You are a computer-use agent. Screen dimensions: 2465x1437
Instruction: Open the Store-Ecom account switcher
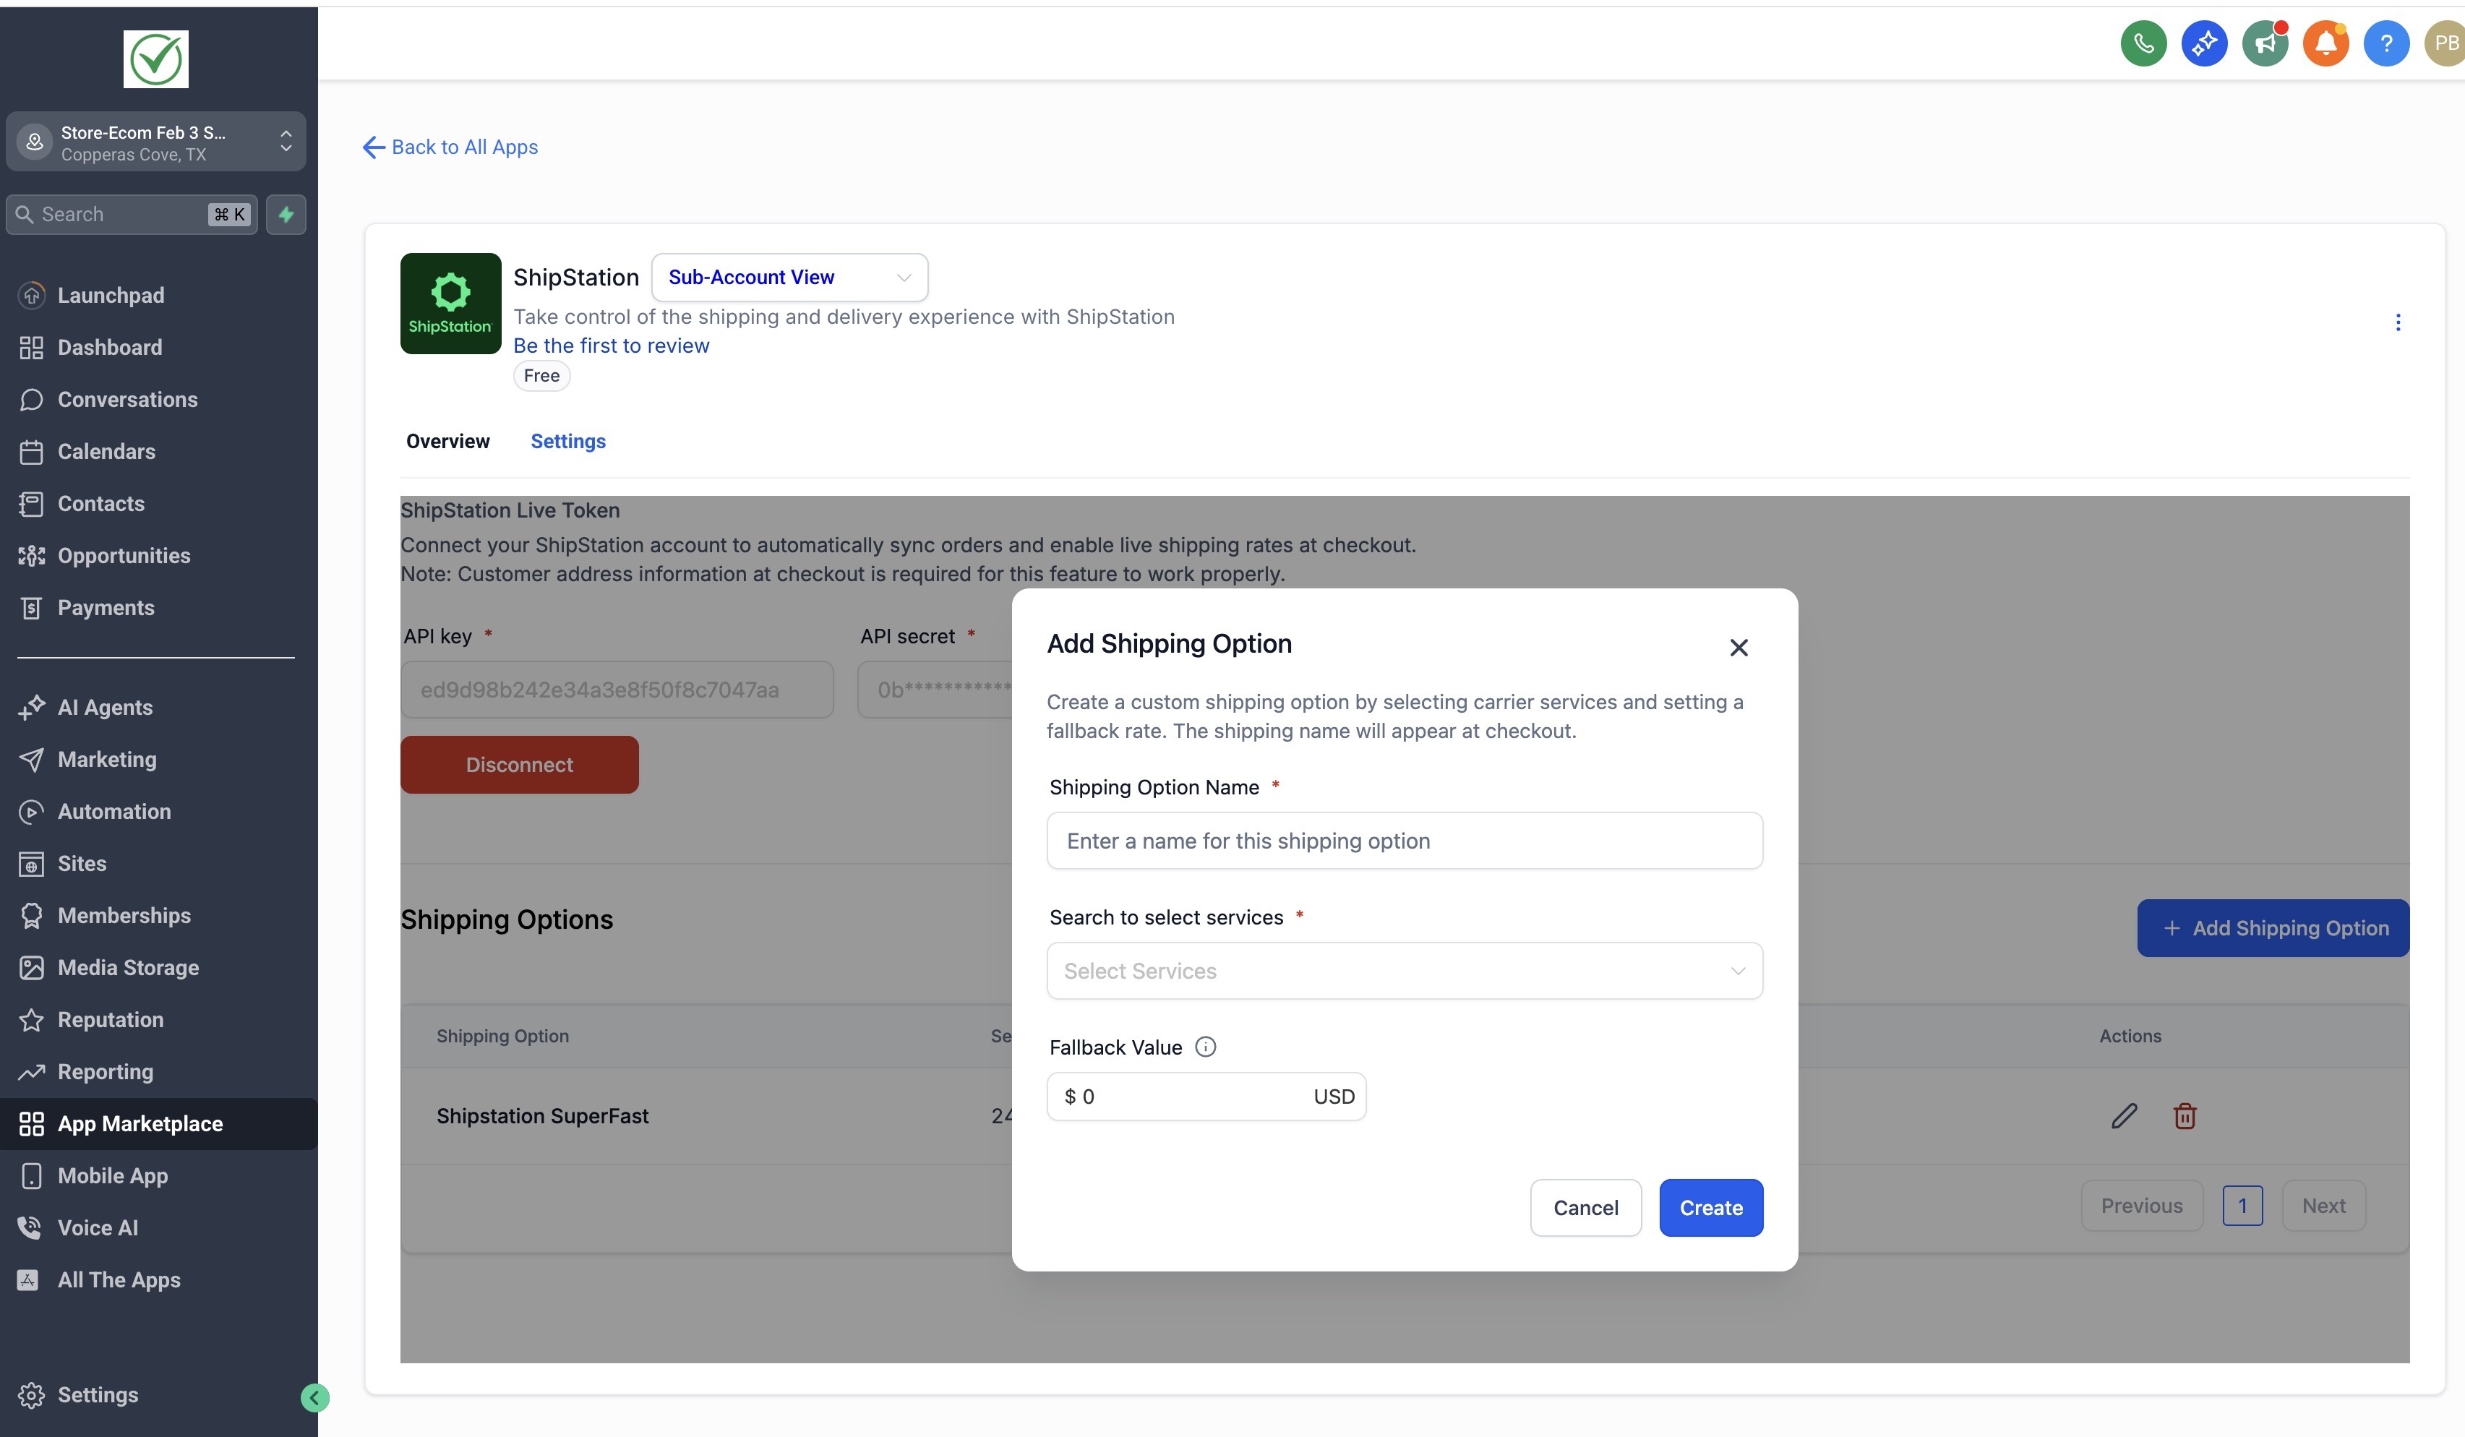(x=155, y=143)
